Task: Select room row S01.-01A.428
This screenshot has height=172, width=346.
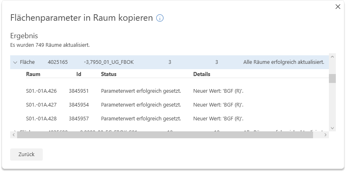Action: 41,119
